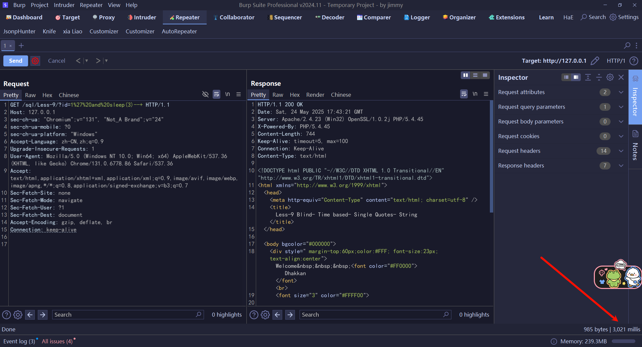Go to next request with forward arrow

pos(98,61)
